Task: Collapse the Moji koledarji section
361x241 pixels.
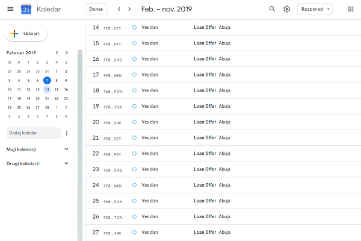Action: (66, 149)
